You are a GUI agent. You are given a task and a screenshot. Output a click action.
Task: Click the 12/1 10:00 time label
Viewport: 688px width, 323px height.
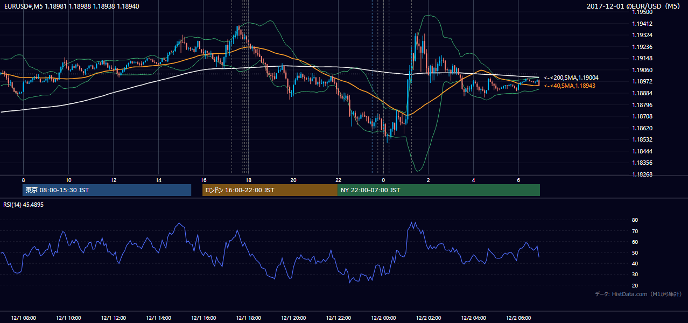point(68,318)
